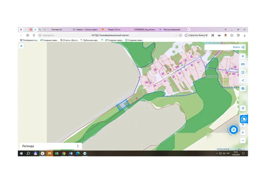Click Спросить Алису AI button
266x188 pixels.
[196, 35]
